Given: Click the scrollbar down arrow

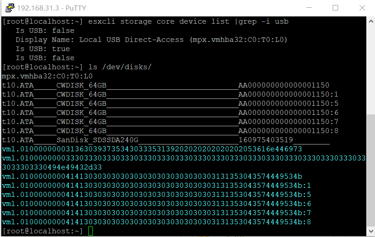Looking at the screenshot, I should pyautogui.click(x=370, y=232).
